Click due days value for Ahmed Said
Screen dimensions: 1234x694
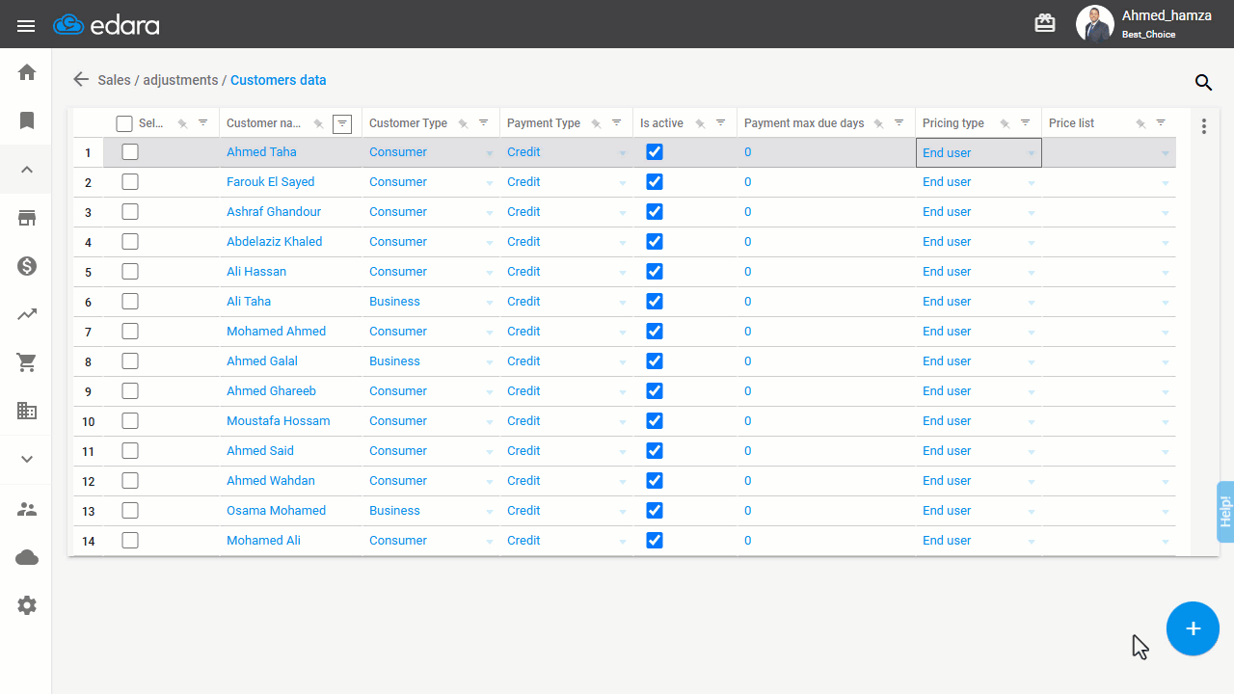[x=747, y=450]
